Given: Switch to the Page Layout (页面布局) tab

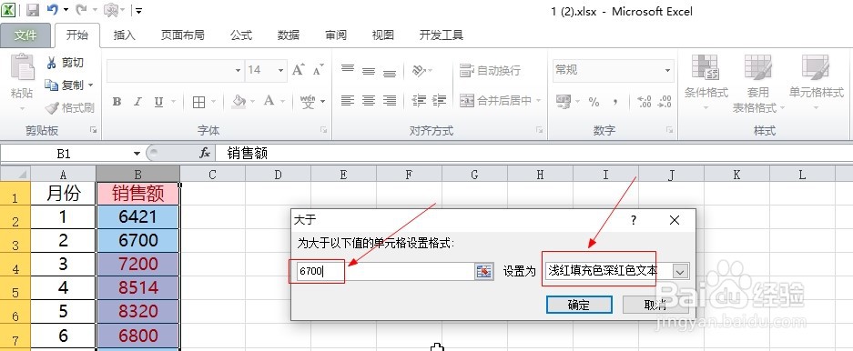Looking at the screenshot, I should pyautogui.click(x=182, y=35).
